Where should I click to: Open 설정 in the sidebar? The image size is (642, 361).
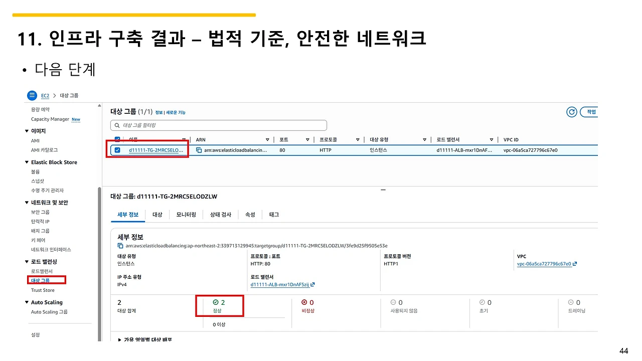pyautogui.click(x=35, y=335)
